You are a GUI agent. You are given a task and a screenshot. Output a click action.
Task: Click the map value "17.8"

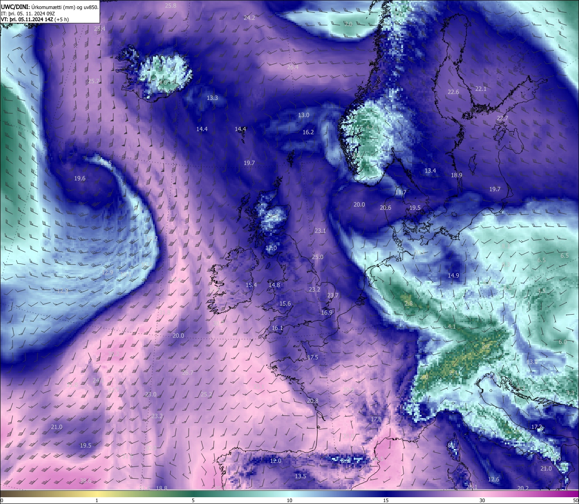pos(376,419)
